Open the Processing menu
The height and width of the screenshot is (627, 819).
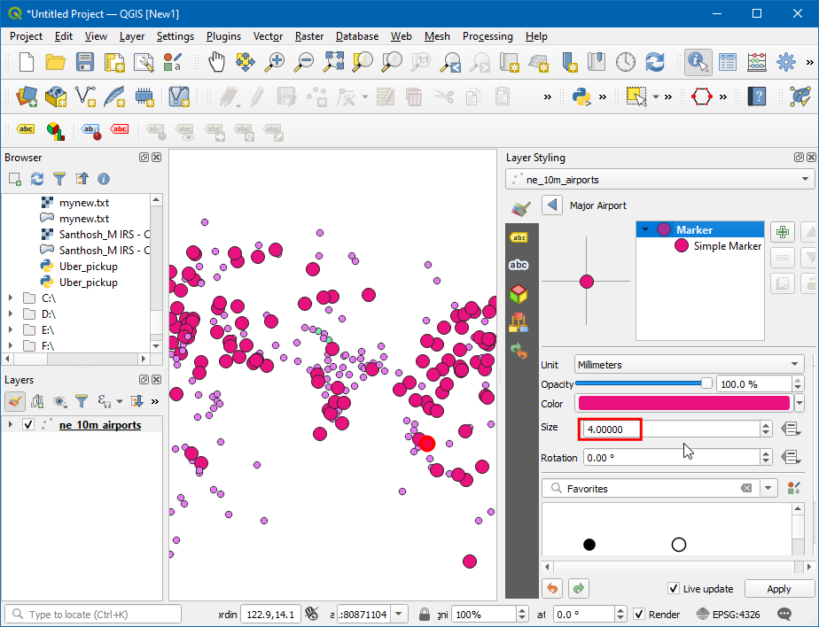pos(487,36)
